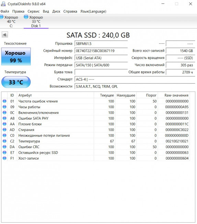Click the SATA SSD : 240,0 GB title

pos(98,35)
